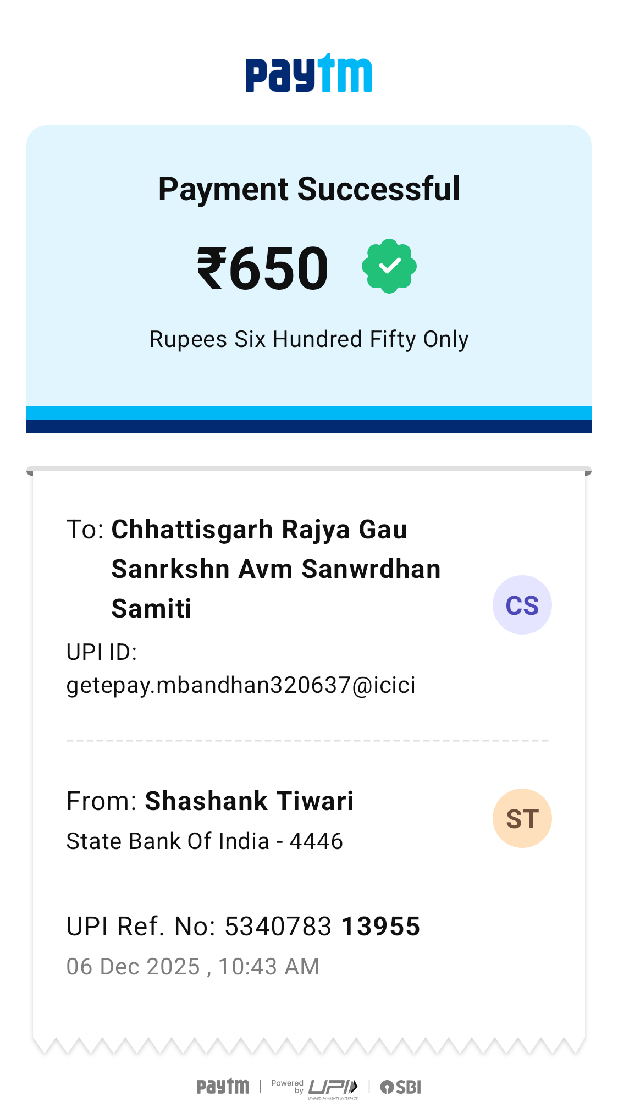Screen dimensions: 618x1113
Task: Click the light blue stripe under banner
Action: click(x=308, y=413)
